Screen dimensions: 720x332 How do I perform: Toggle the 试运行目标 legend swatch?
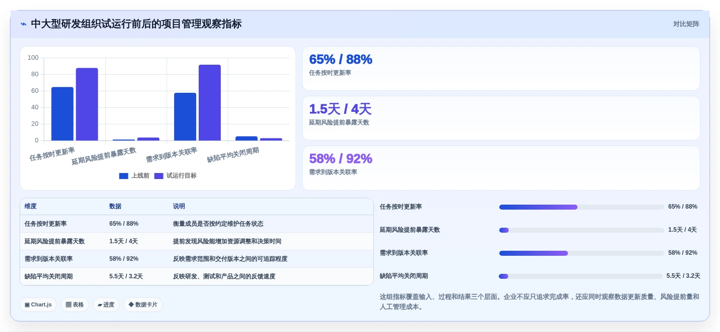pyautogui.click(x=159, y=176)
